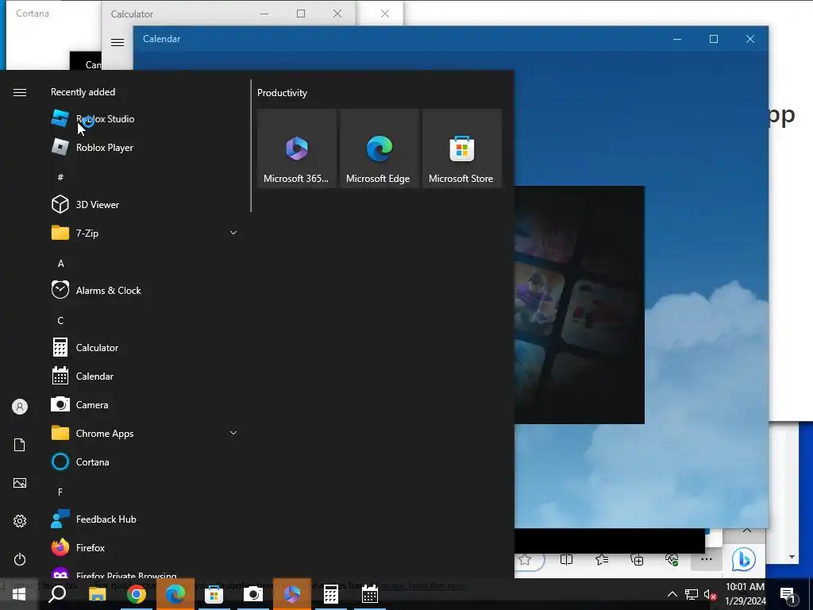
Task: Open Google Chrome on the taskbar
Action: 137,594
